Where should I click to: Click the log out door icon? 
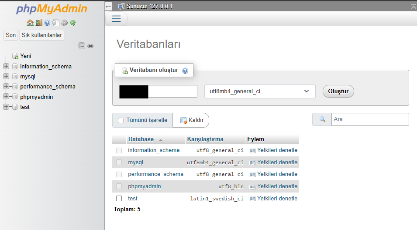(39, 23)
